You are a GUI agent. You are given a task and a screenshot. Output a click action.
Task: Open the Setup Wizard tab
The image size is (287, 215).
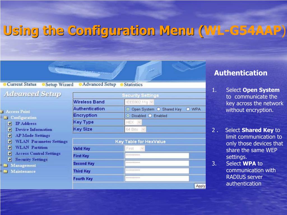[59, 85]
